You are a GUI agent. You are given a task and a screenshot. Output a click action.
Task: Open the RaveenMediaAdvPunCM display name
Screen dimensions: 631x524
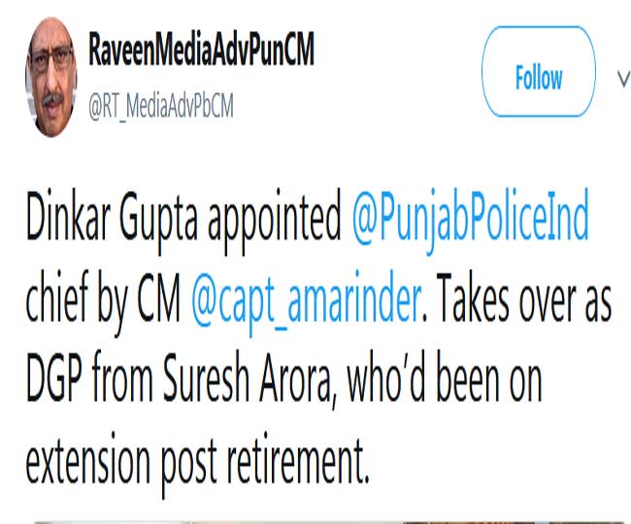pos(201,51)
